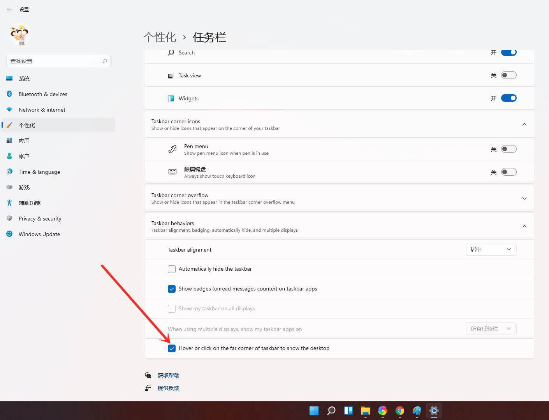Open the Taskbar alignment dropdown showing 居中
Screen dimensions: 549x420
(491, 249)
